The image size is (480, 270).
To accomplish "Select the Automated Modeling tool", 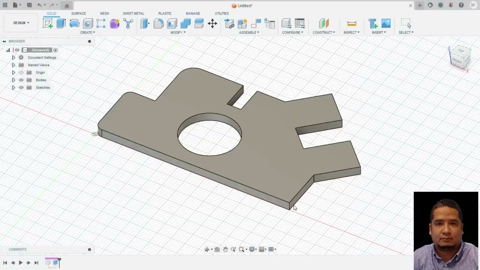I will pos(128,24).
